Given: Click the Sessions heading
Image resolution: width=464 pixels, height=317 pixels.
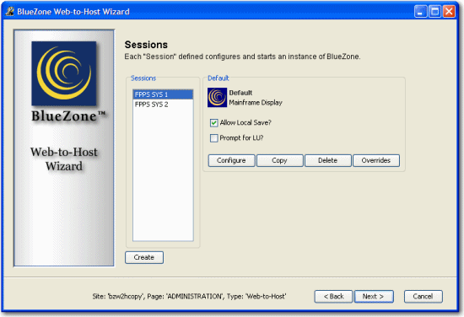Looking at the screenshot, I should [x=146, y=45].
